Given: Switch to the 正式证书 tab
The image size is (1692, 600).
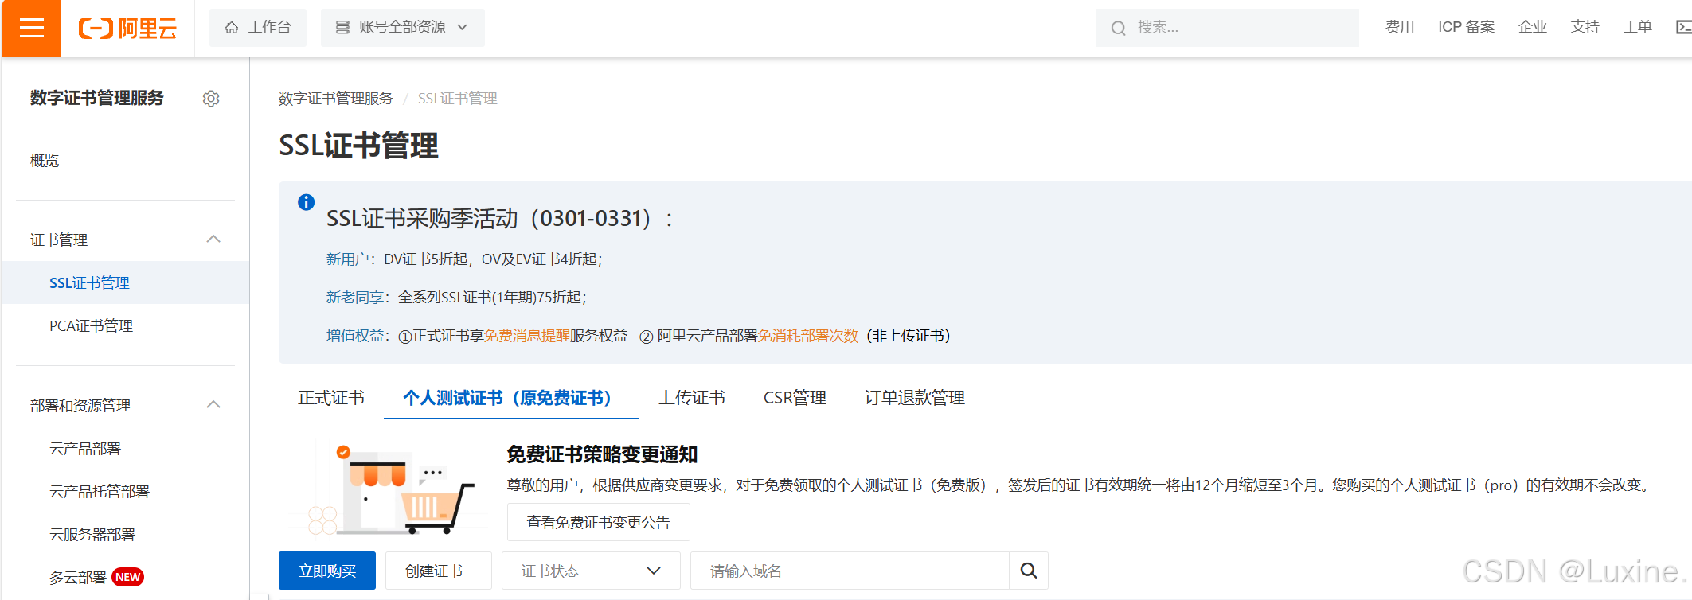Looking at the screenshot, I should (331, 398).
